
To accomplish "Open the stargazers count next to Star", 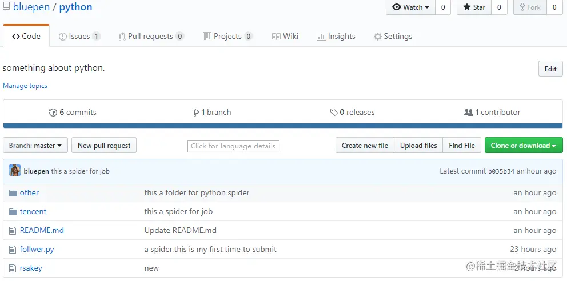I will (500, 7).
